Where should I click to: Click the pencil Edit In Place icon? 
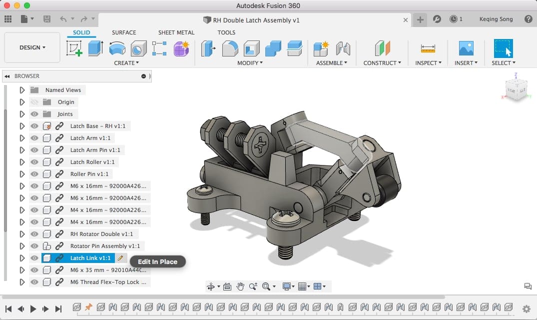(x=120, y=258)
